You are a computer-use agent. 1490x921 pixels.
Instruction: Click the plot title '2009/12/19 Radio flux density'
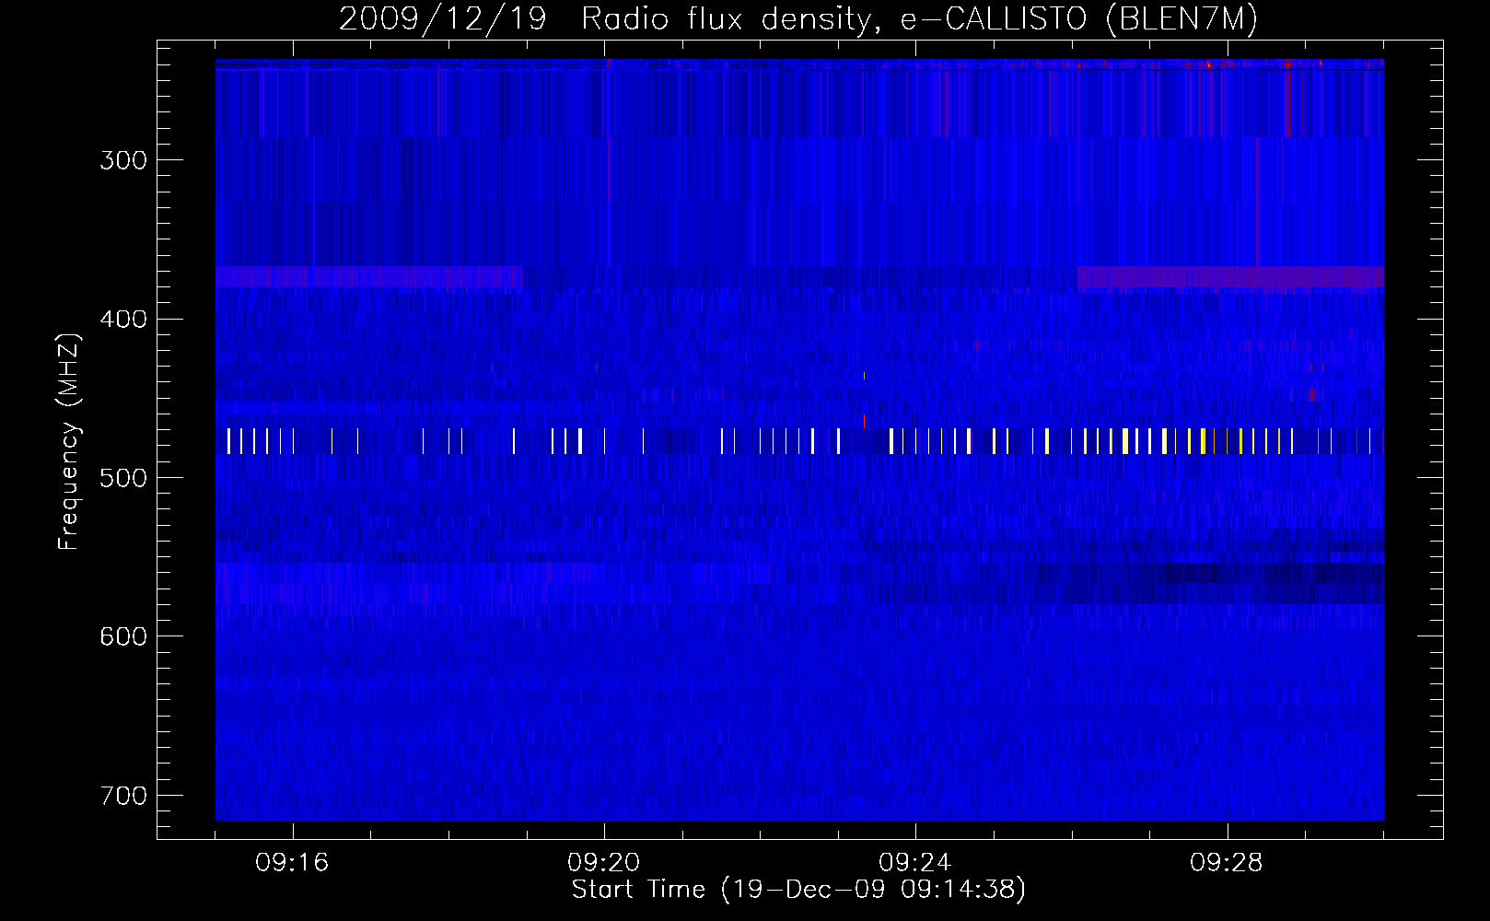coord(797,18)
